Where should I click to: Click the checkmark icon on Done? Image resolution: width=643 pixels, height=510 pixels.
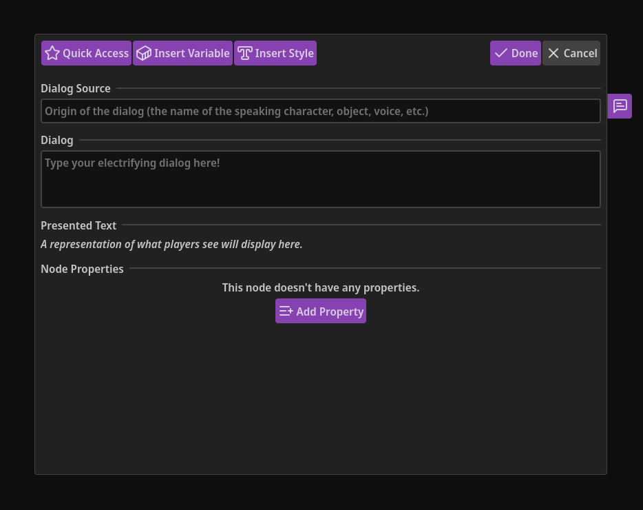(502, 52)
